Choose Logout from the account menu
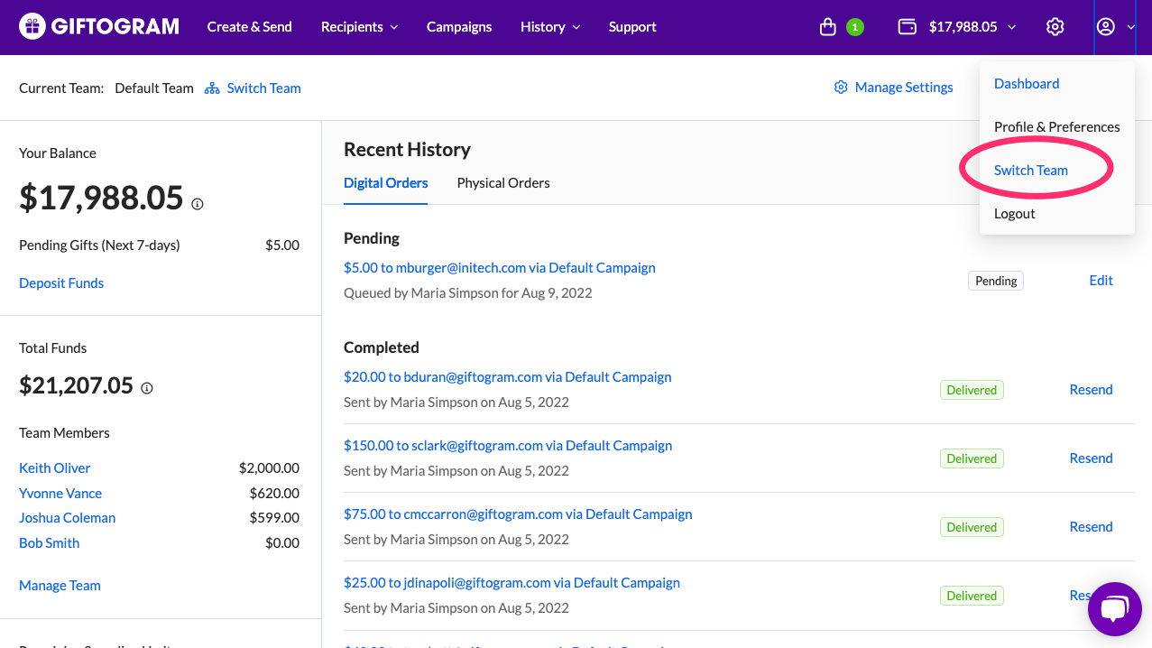1152x648 pixels. point(1014,214)
